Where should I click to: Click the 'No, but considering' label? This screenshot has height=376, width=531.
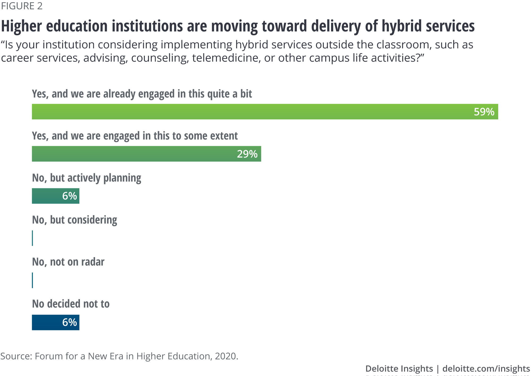tap(75, 220)
